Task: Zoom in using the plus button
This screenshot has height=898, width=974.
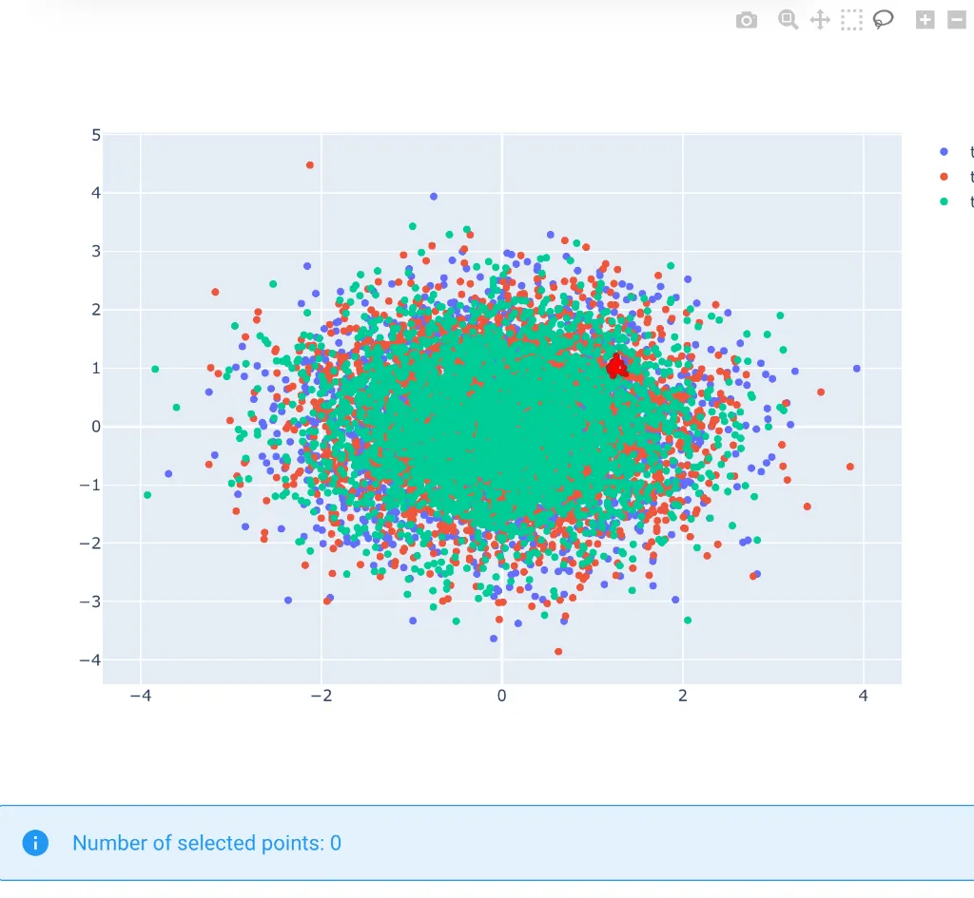Action: [925, 20]
